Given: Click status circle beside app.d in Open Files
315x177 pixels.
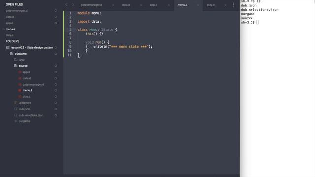Looking at the screenshot, I should [x=56, y=23].
